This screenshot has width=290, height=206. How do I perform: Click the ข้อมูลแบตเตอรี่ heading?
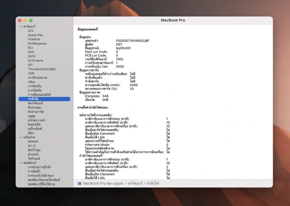click(88, 29)
